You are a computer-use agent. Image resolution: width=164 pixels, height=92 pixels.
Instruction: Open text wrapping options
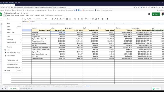(x=83, y=19)
